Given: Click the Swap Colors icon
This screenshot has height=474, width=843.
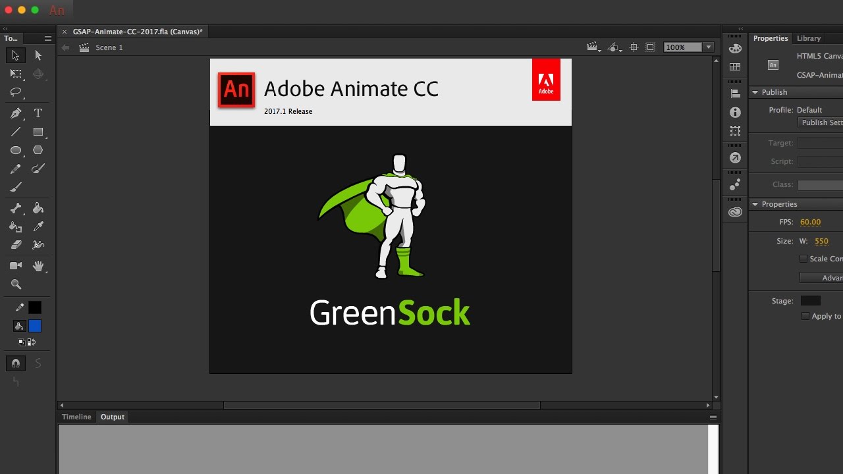Looking at the screenshot, I should [x=32, y=342].
